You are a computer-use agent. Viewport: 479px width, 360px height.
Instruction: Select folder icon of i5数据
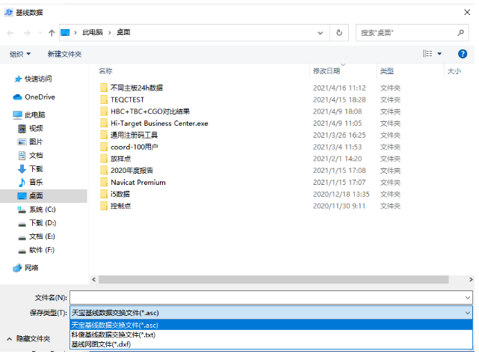(x=104, y=194)
